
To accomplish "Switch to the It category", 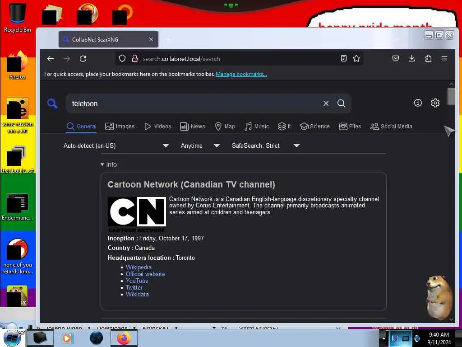I will (284, 127).
